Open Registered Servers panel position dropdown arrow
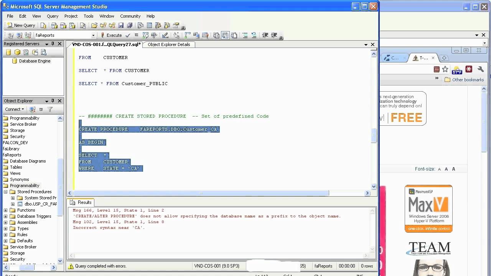Screen dimensions: 491x276 click(46, 44)
